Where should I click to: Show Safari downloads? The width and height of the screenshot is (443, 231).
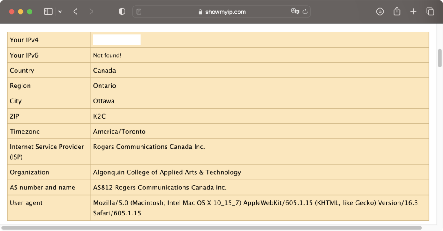click(380, 12)
